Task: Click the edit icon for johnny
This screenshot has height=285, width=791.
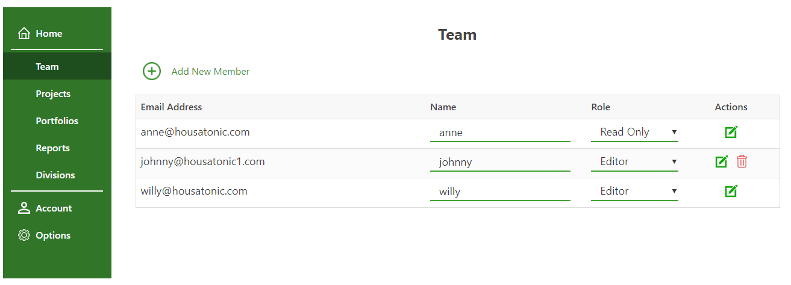Action: coord(721,161)
